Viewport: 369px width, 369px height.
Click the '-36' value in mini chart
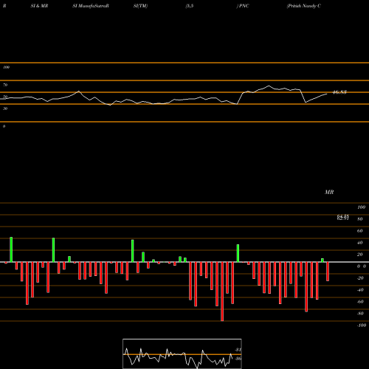pos(238,359)
